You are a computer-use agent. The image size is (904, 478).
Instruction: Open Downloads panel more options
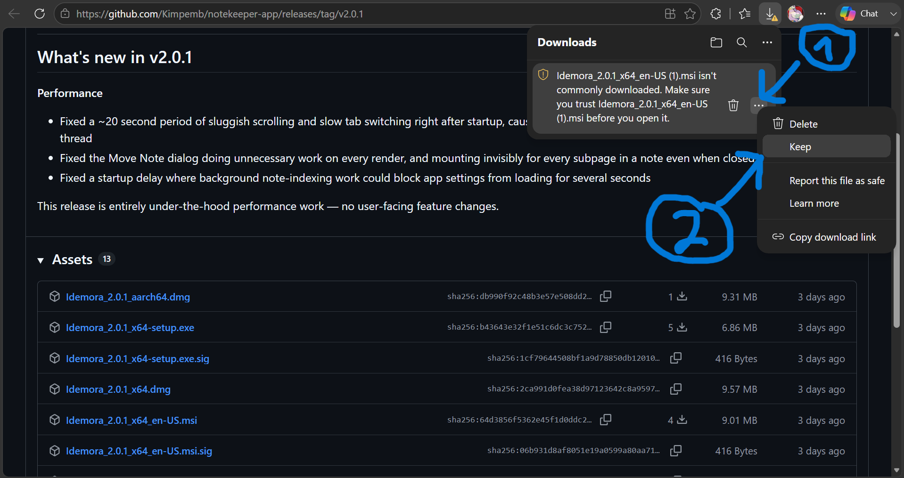767,42
